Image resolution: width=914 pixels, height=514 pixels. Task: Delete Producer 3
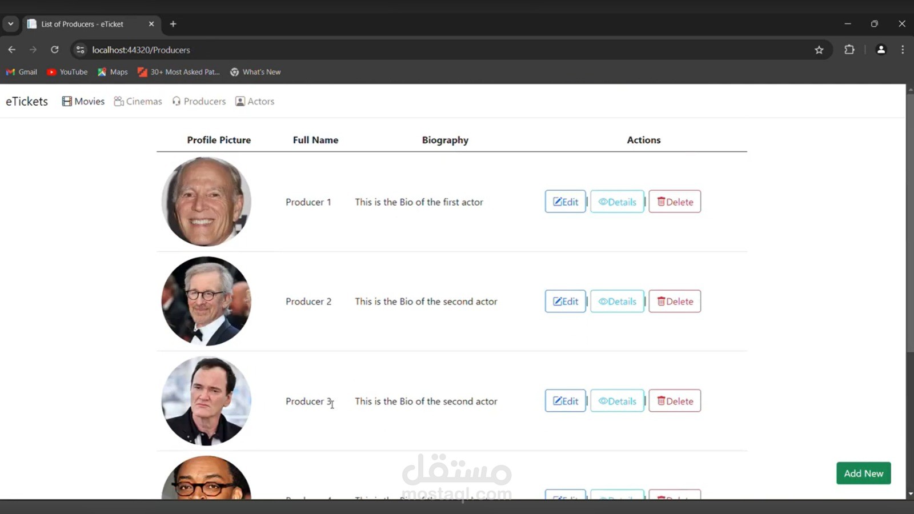pyautogui.click(x=675, y=401)
